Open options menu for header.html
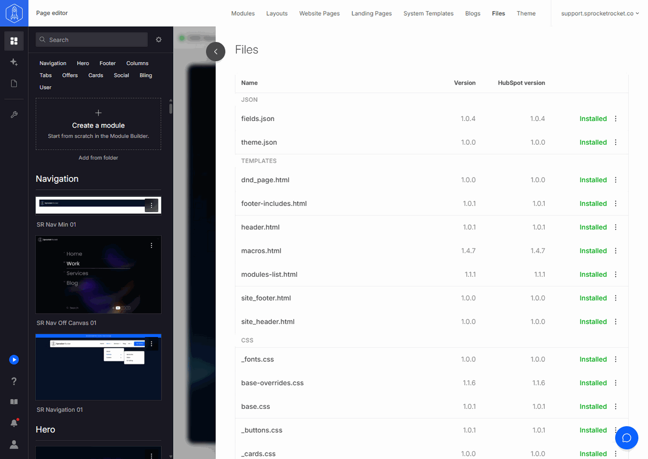This screenshot has height=459, width=648. point(616,227)
